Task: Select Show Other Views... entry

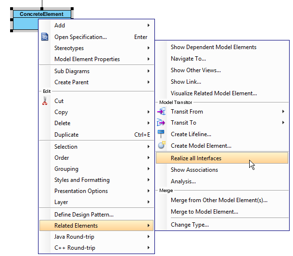Action: point(222,70)
